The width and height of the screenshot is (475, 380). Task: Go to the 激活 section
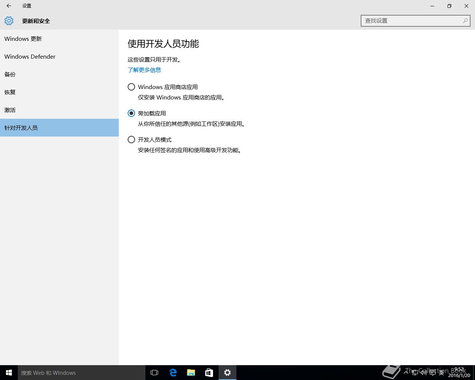point(59,110)
